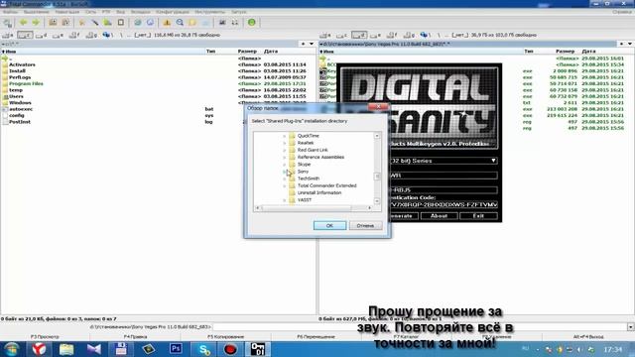Image resolution: width=635 pixels, height=357 pixels.
Task: Click About button in keygen window
Action: pyautogui.click(x=439, y=216)
